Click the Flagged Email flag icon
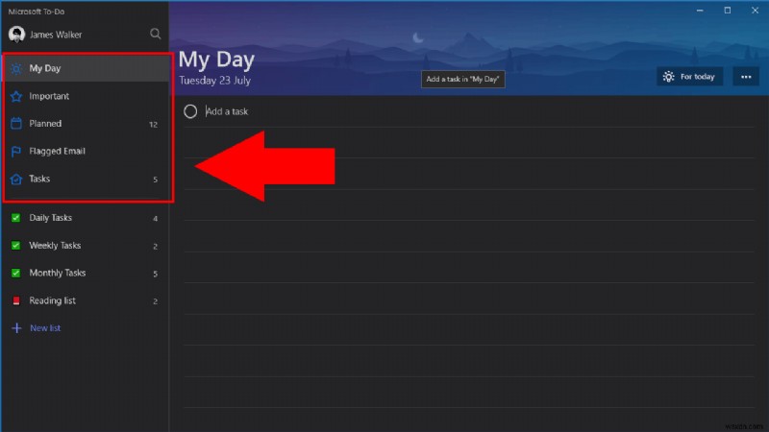The height and width of the screenshot is (432, 769). (16, 152)
